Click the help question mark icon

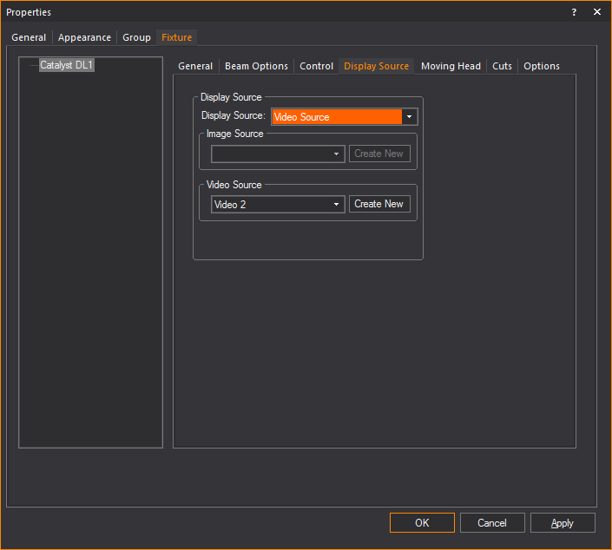574,12
